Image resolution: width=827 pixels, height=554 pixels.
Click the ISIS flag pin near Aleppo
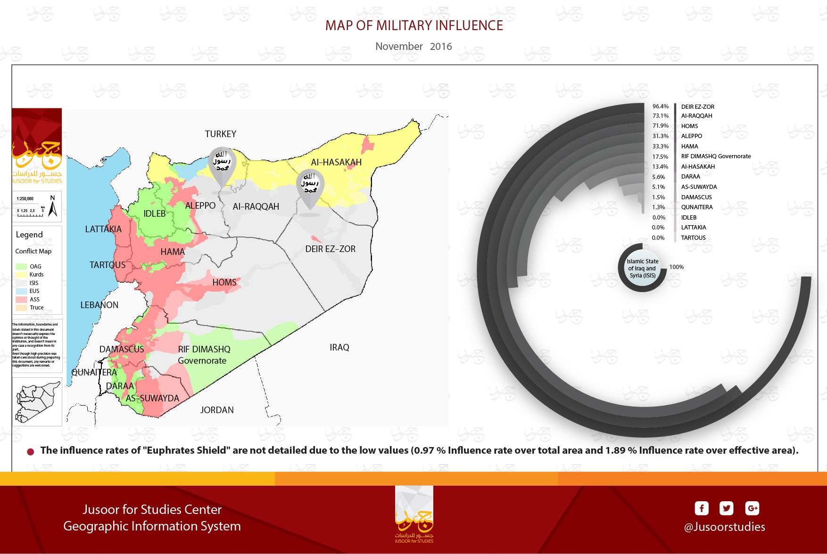click(222, 165)
